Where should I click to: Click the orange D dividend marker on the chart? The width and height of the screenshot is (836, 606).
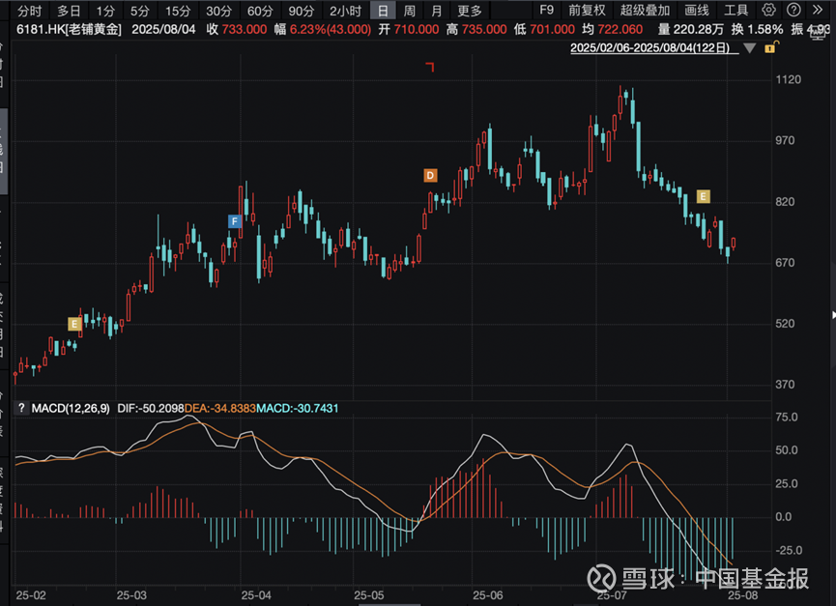430,175
